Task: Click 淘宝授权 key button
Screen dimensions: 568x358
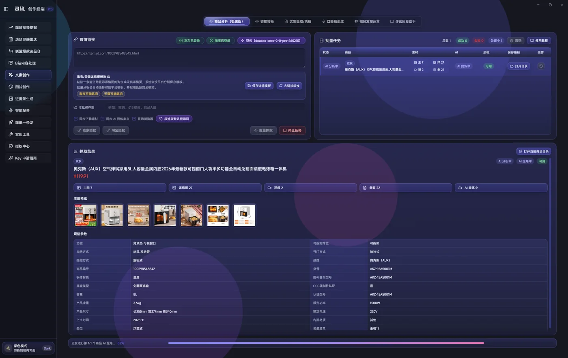Action: point(116,131)
